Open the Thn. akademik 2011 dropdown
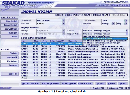 click(126, 20)
